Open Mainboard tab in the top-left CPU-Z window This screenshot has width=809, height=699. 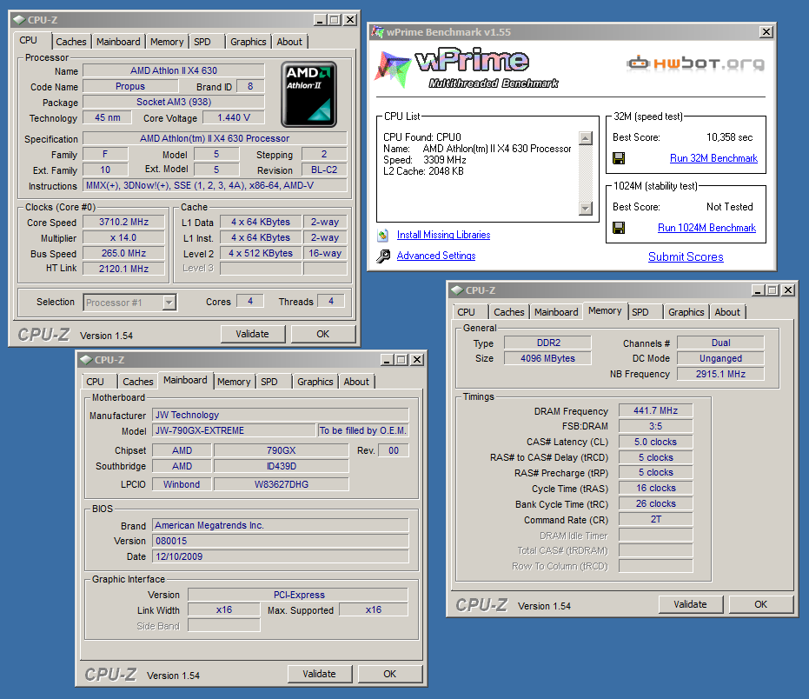click(118, 42)
